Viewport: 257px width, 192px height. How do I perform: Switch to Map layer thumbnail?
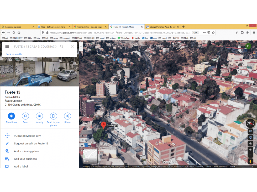[90, 156]
